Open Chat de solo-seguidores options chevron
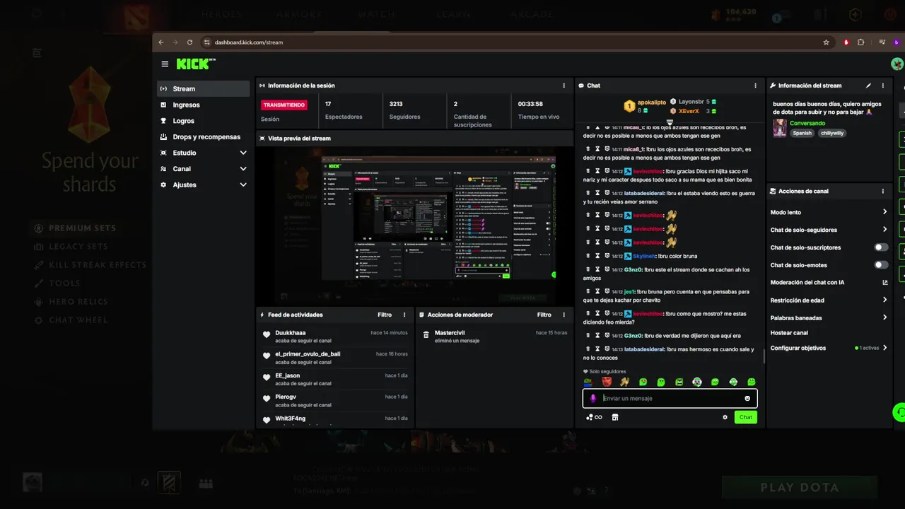 [884, 230]
